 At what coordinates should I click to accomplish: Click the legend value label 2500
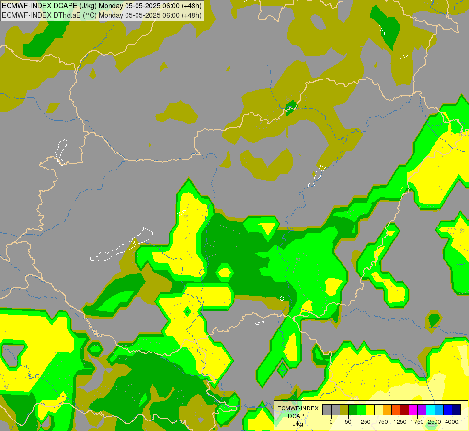pyautogui.click(x=435, y=422)
